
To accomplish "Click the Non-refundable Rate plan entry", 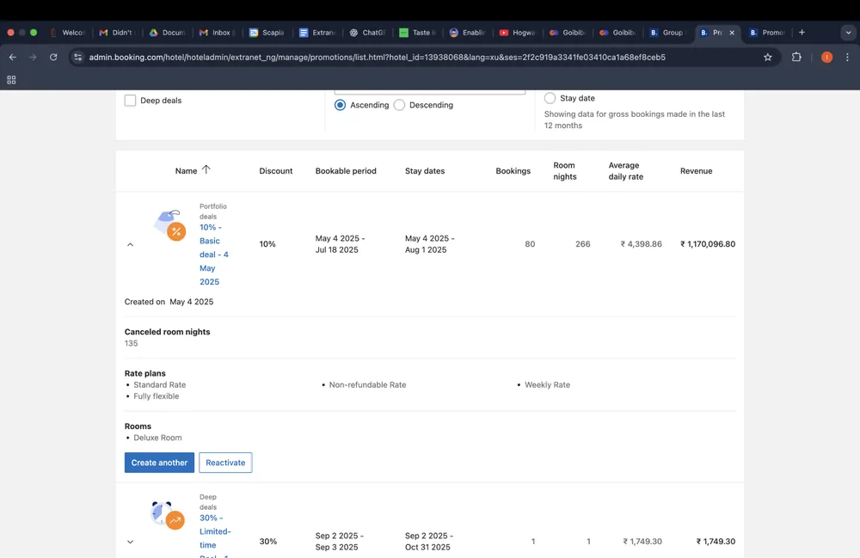I will click(x=367, y=385).
